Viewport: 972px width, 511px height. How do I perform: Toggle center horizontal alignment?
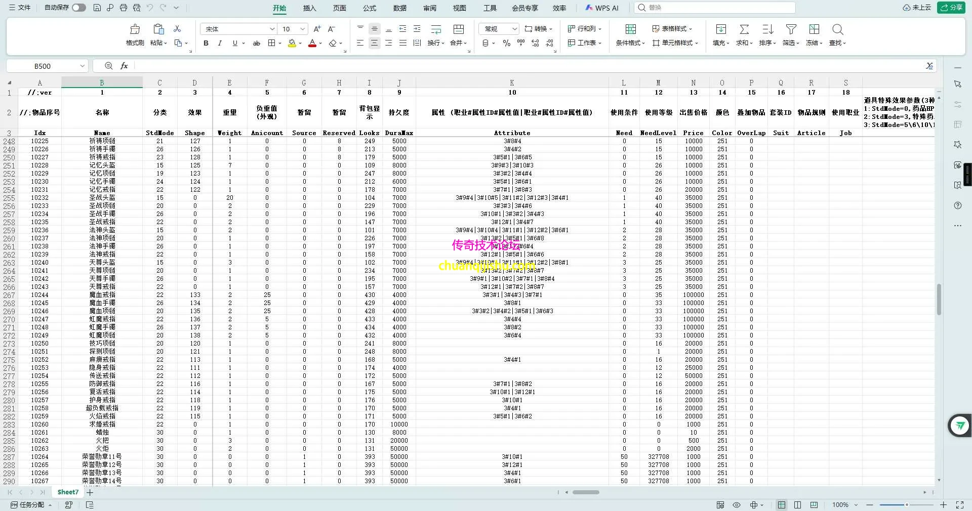374,44
